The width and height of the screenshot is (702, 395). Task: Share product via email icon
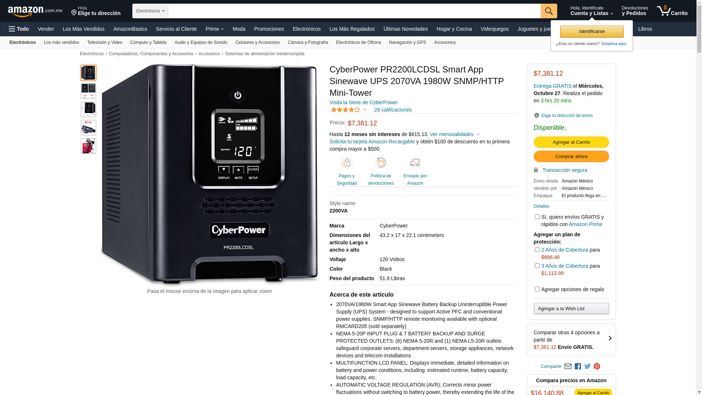click(568, 366)
